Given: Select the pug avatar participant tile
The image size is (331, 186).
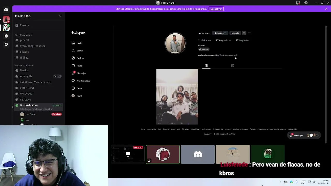Looking at the screenshot, I should [x=268, y=154].
